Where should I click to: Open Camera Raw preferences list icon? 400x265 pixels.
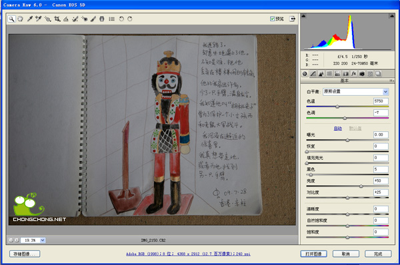pos(111,19)
